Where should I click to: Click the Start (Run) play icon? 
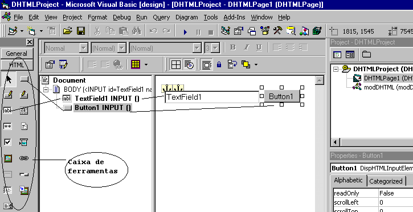[x=185, y=32]
